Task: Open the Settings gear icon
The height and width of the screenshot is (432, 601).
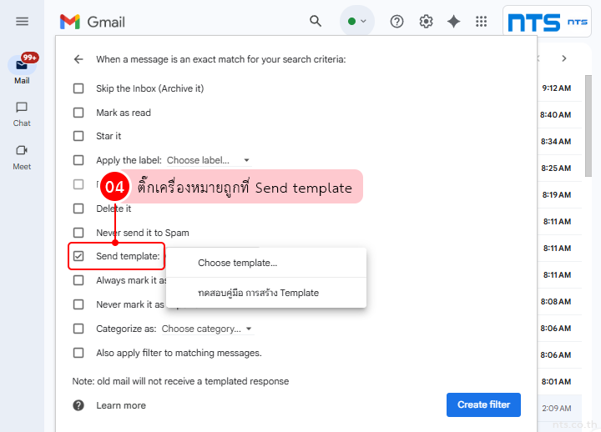Action: click(x=426, y=22)
